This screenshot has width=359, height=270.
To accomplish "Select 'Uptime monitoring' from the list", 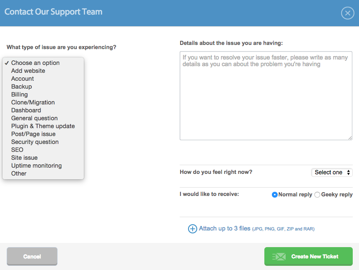I will point(36,166).
